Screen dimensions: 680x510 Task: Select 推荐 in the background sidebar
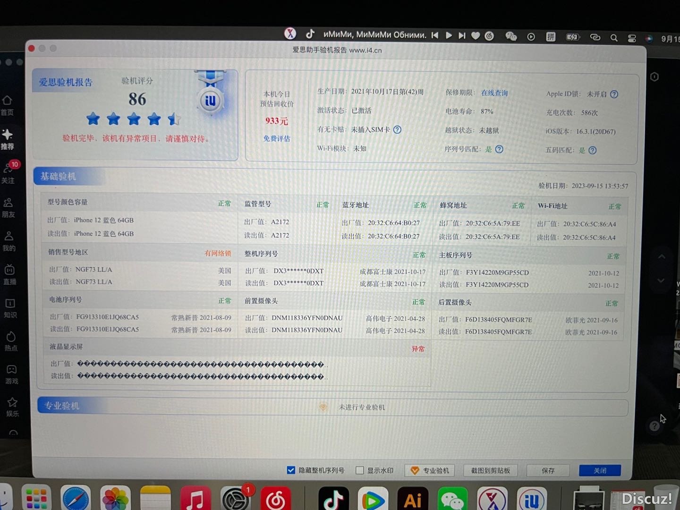7,140
